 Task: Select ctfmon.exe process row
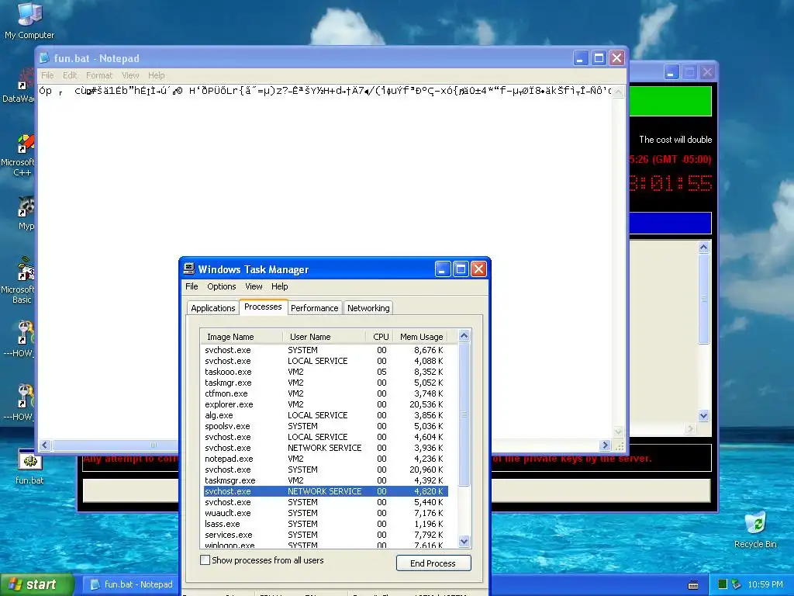(326, 393)
